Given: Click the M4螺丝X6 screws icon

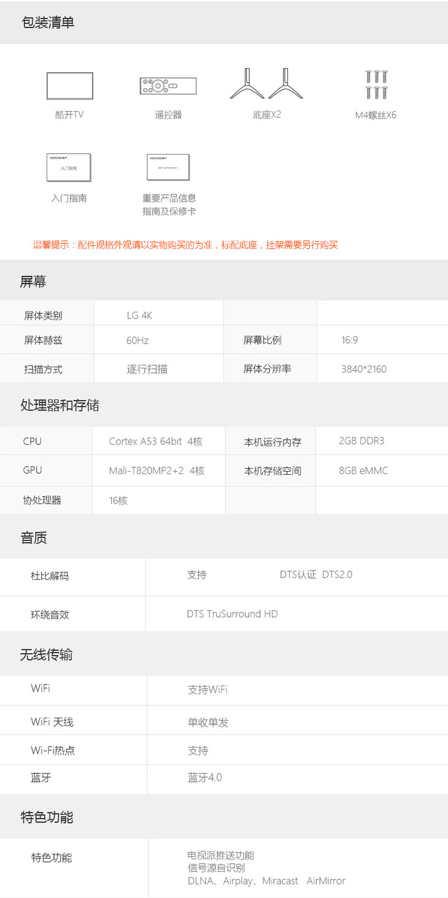Looking at the screenshot, I should click(x=376, y=85).
